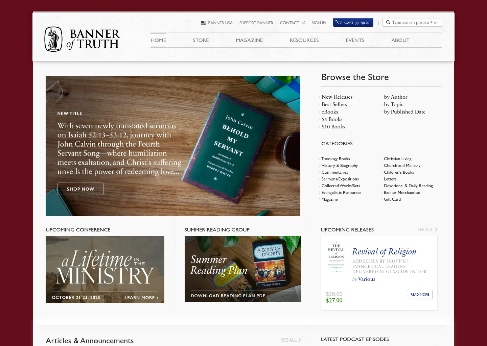Click the magnifying glass search icon
Screen dimensions: 487x346
[x=388, y=22]
